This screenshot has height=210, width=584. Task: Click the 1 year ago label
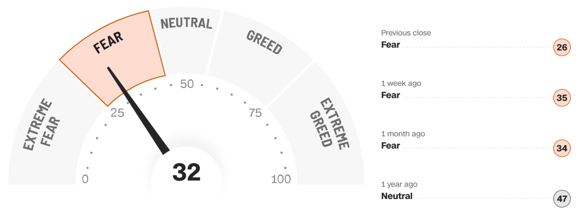tap(399, 185)
